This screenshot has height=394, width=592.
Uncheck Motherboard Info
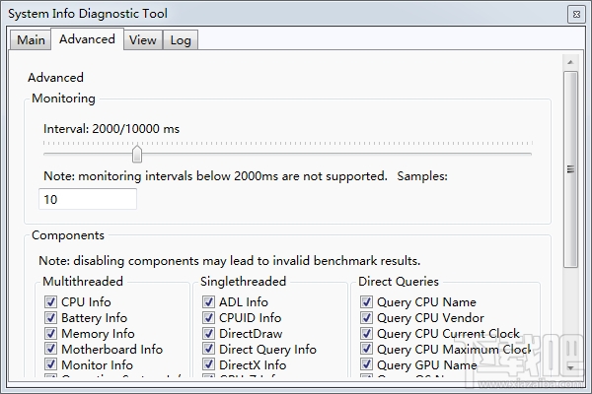click(51, 350)
